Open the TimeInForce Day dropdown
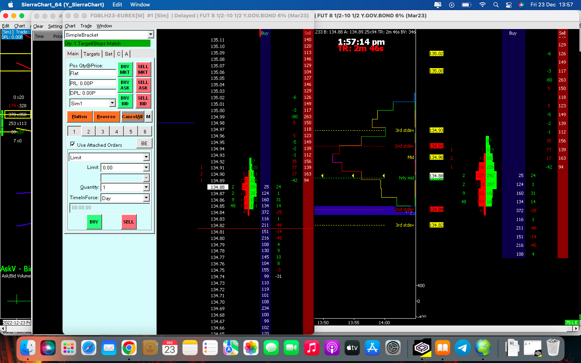This screenshot has width=581, height=363. click(x=146, y=198)
